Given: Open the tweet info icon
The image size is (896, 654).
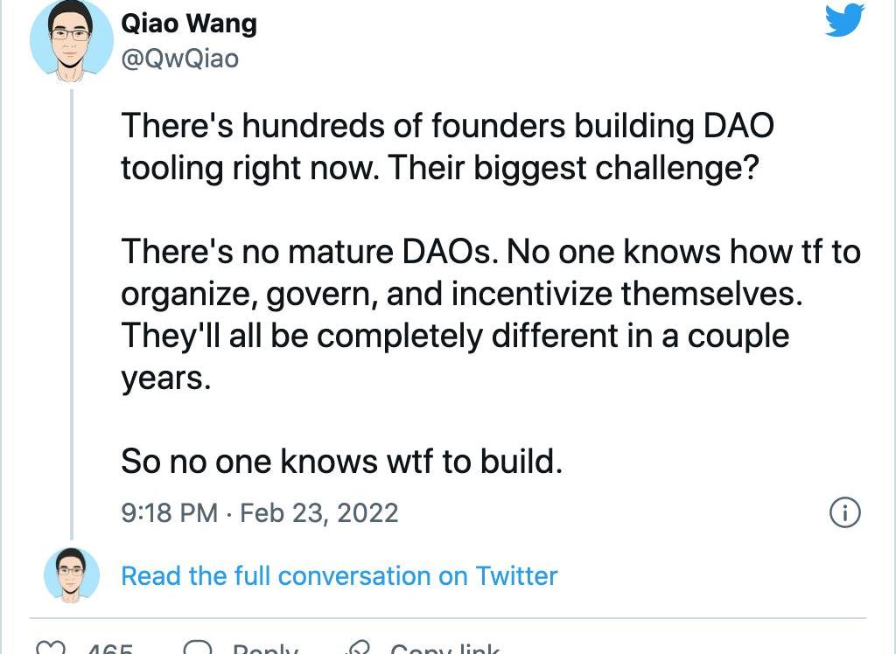Looking at the screenshot, I should pyautogui.click(x=844, y=512).
